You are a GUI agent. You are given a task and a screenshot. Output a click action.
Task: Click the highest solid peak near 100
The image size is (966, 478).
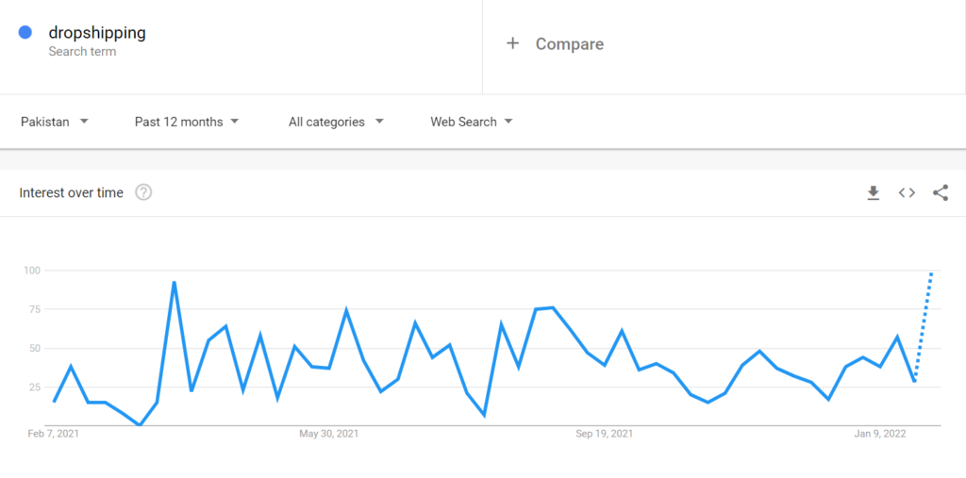tap(175, 283)
